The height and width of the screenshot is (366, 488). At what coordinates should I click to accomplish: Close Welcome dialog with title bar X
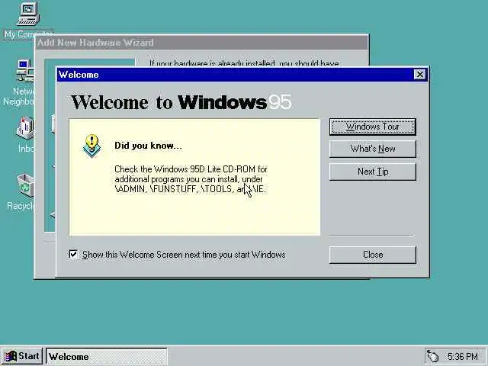point(419,75)
